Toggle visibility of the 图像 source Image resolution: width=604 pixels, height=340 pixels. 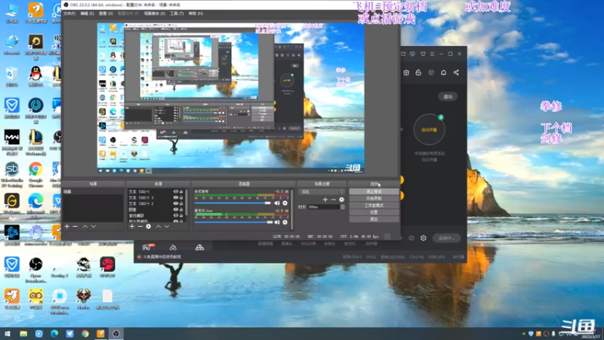click(x=176, y=210)
